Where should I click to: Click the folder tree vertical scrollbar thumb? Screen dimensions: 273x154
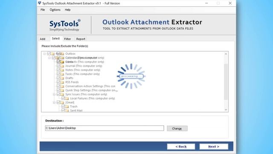(x=226, y=82)
